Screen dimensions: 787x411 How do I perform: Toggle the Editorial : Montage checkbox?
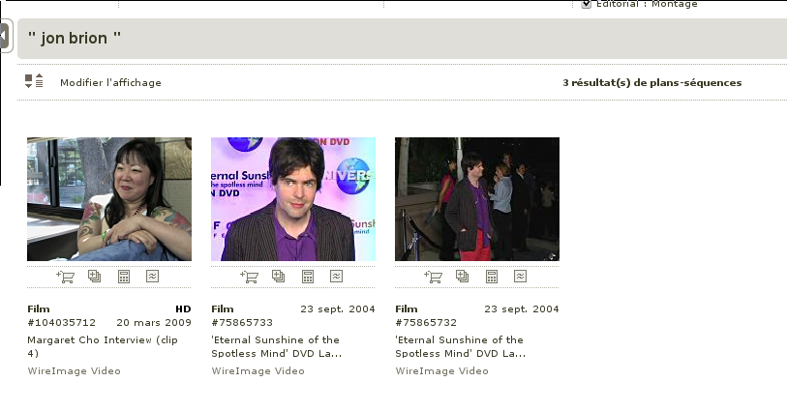pyautogui.click(x=586, y=4)
